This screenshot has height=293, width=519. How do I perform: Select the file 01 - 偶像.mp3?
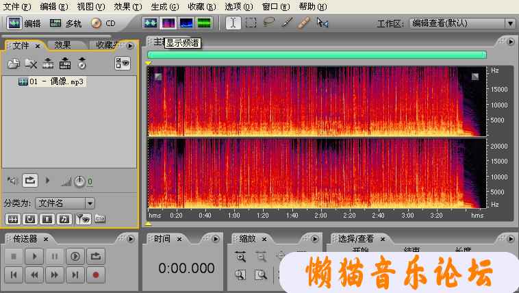coord(51,81)
